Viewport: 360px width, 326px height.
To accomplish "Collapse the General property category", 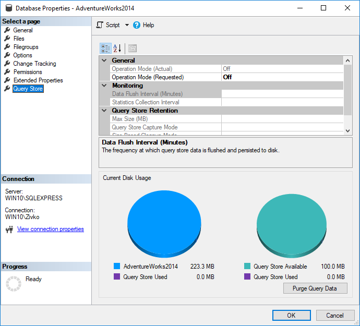I will [104, 61].
